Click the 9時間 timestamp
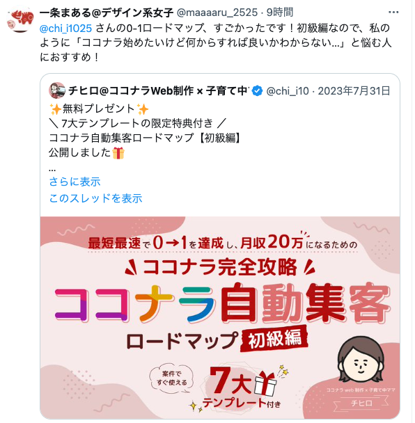415x423 pixels. (x=280, y=13)
